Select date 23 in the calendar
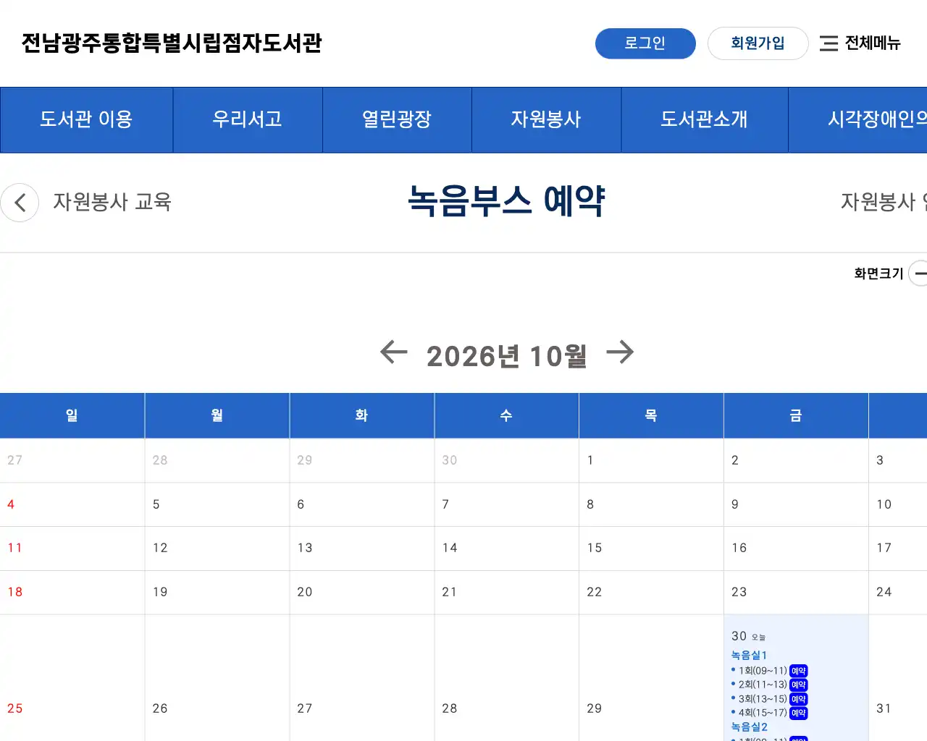The width and height of the screenshot is (927, 741). pos(739,592)
